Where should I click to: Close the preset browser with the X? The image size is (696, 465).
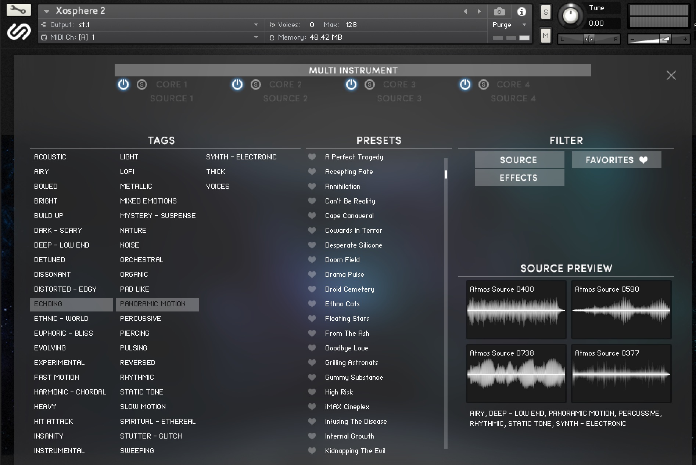tap(671, 75)
